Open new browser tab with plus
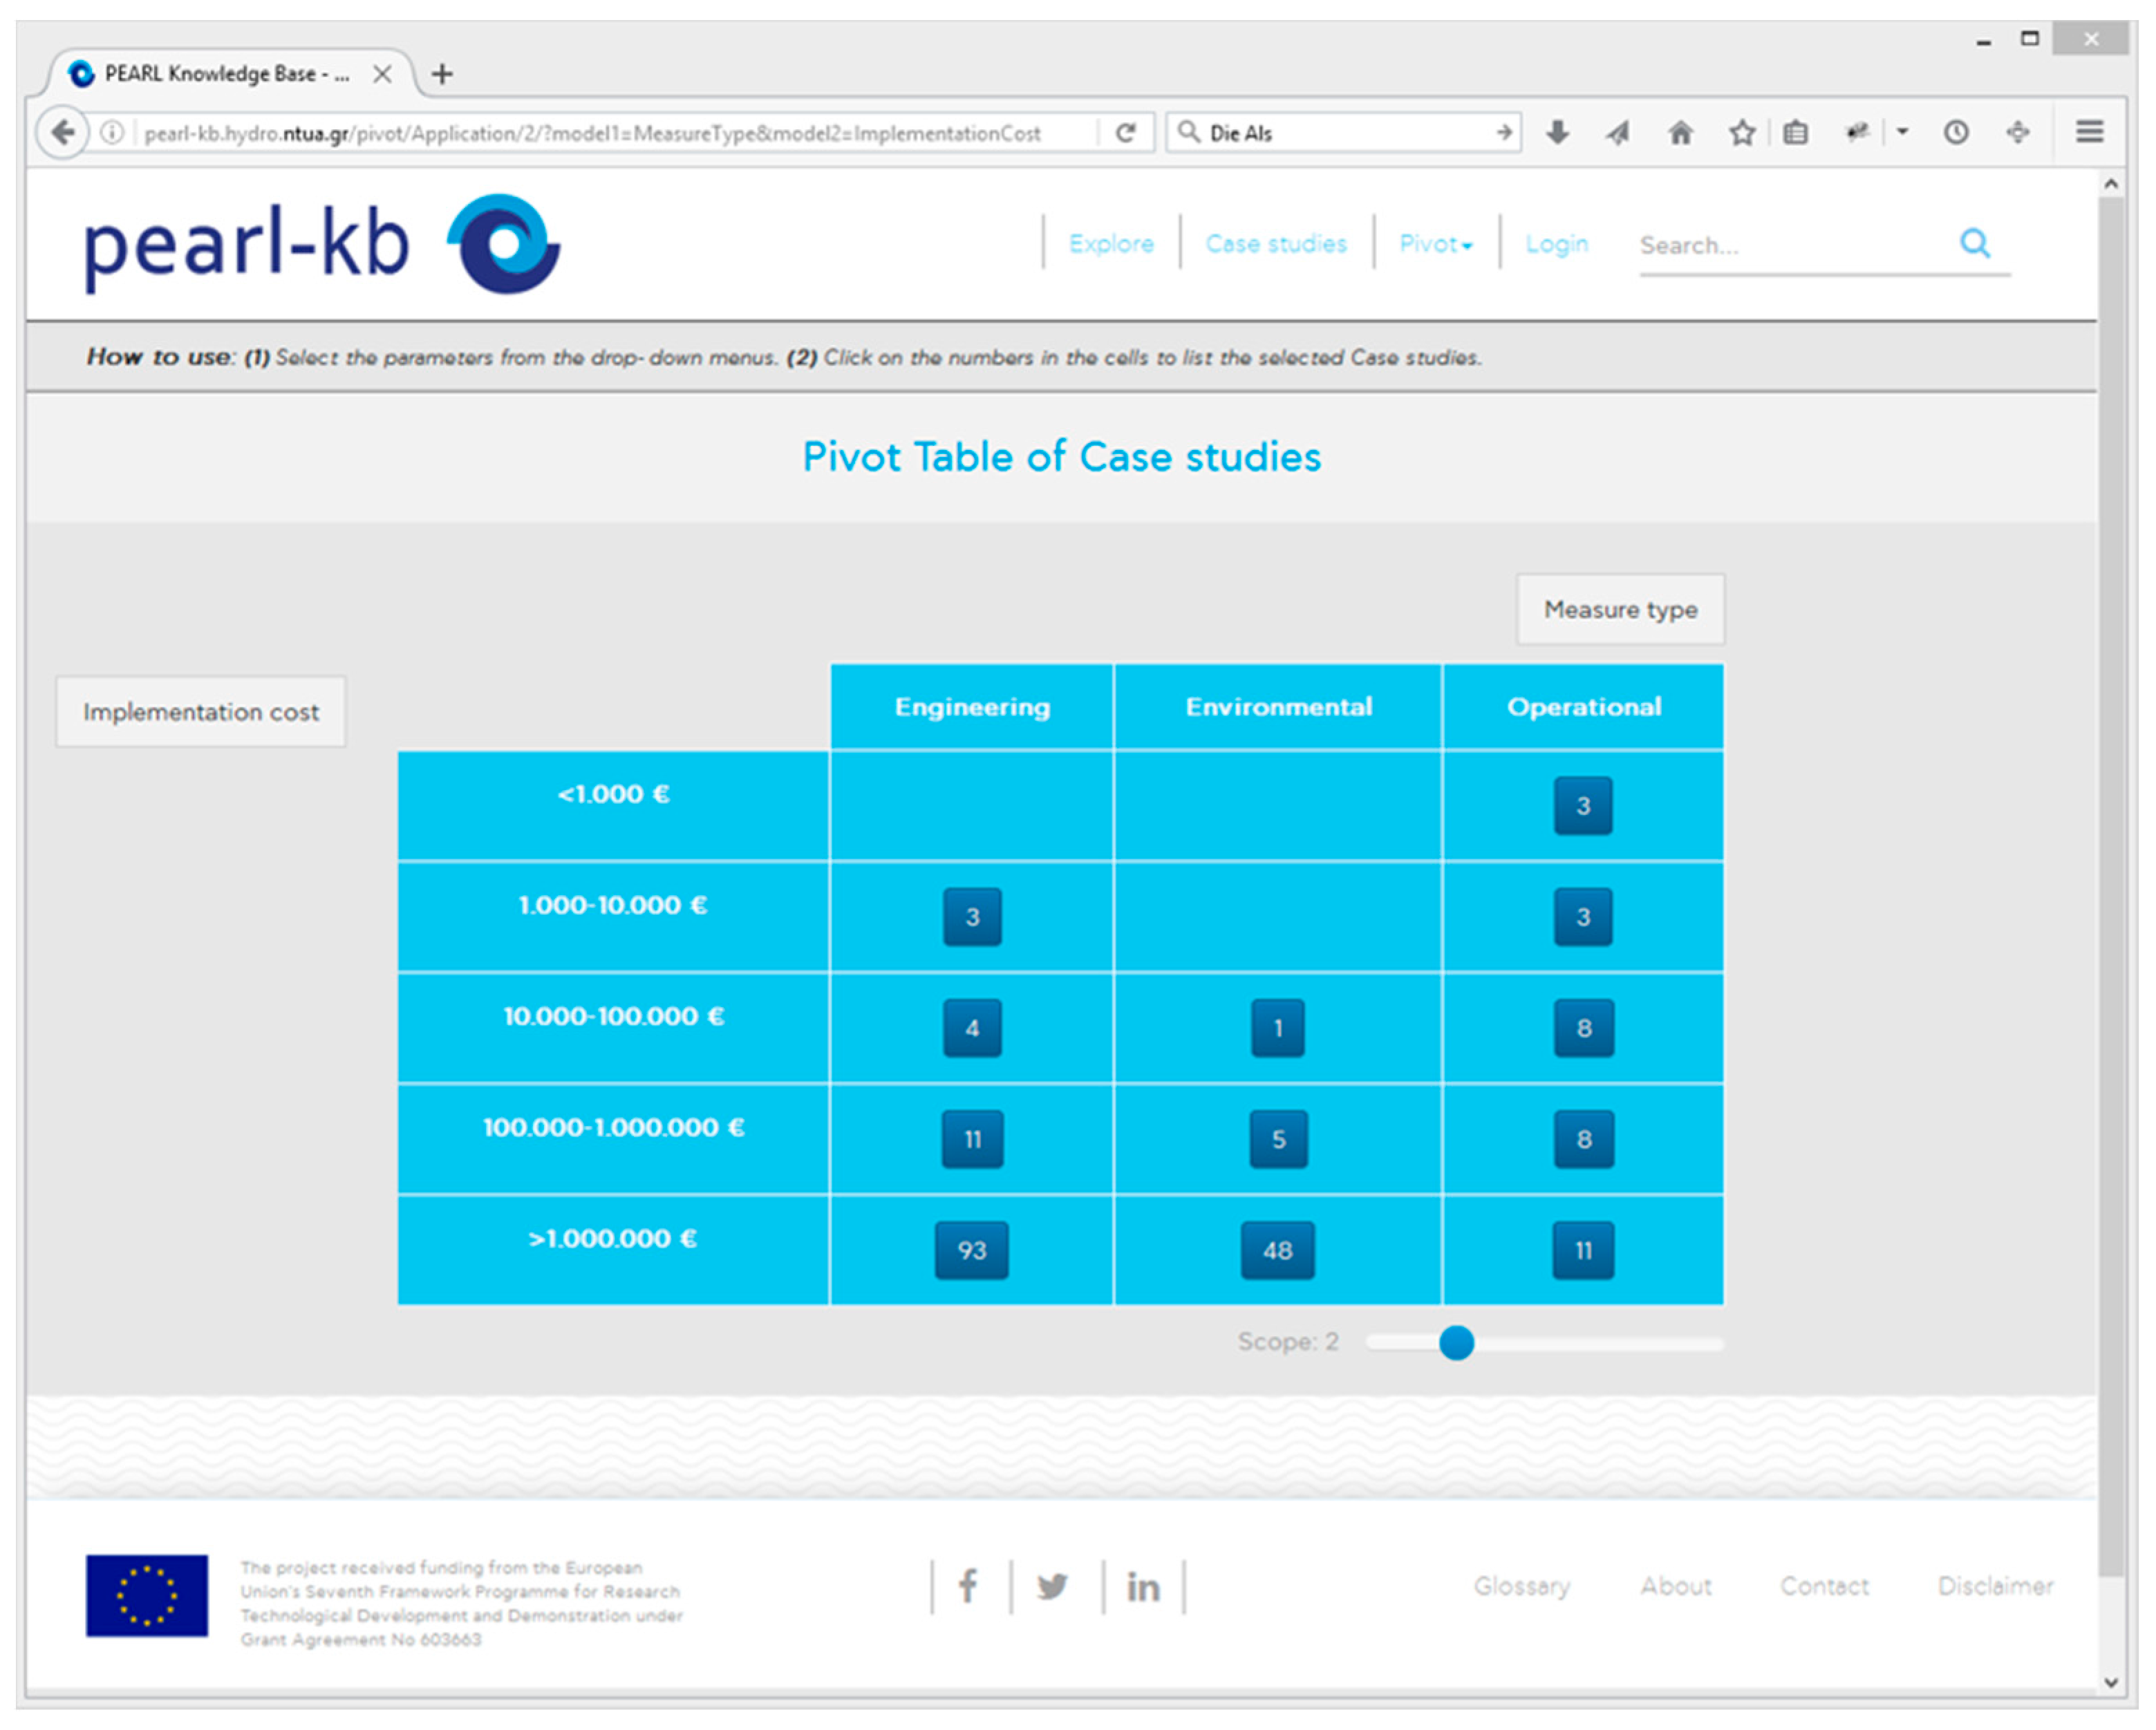This screenshot has width=2156, height=1730. pos(442,74)
